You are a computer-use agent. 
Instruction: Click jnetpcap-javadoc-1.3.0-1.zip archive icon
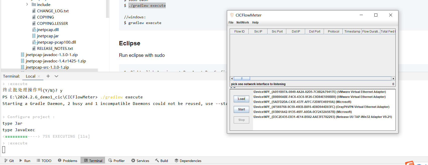23,55
